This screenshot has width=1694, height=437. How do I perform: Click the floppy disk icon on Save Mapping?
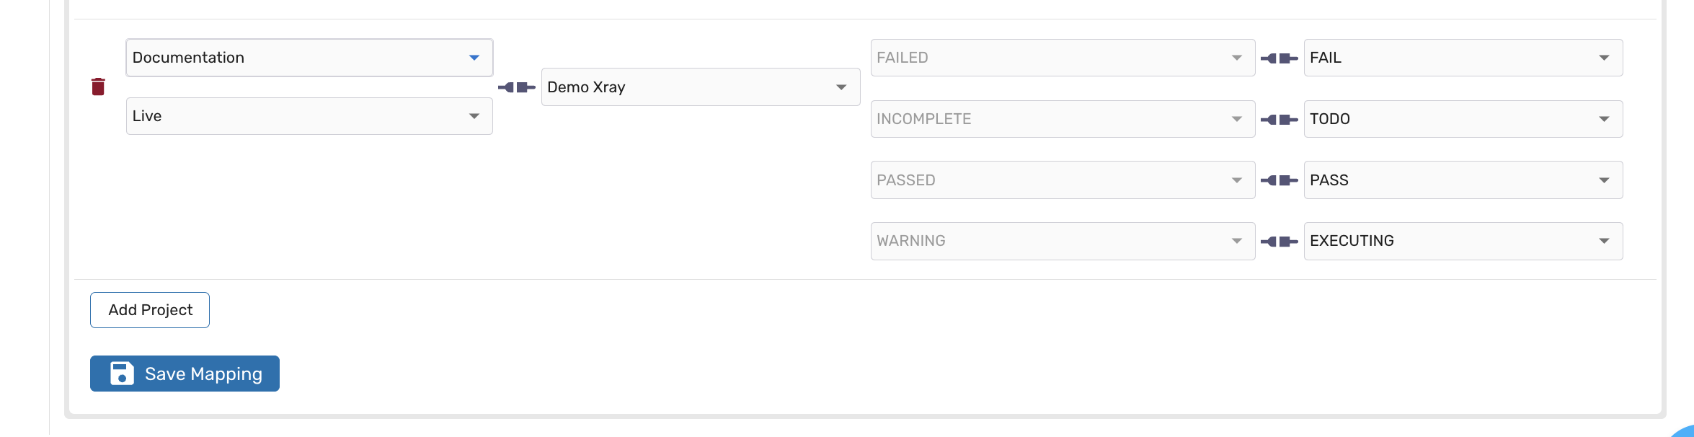(x=122, y=374)
